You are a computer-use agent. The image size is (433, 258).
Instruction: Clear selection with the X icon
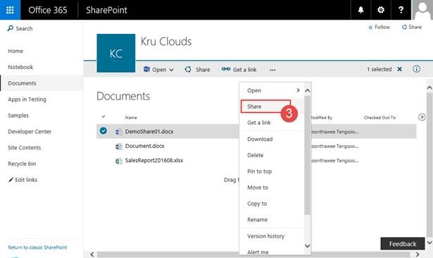(x=399, y=69)
